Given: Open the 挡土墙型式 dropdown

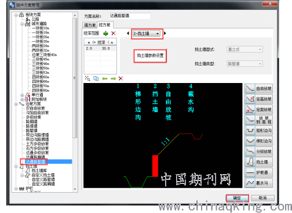Looking at the screenshot, I should pos(244,49).
